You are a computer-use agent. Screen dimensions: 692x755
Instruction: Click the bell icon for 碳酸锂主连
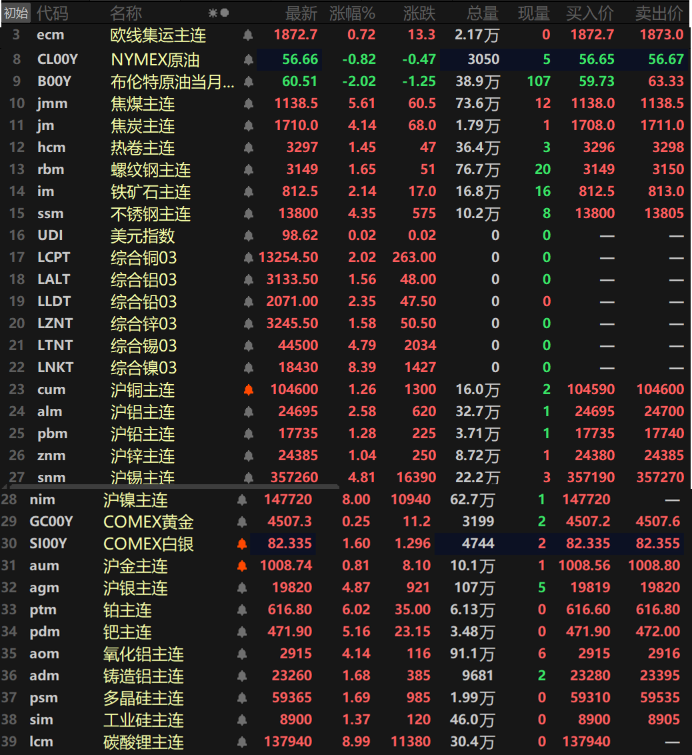pos(242,742)
